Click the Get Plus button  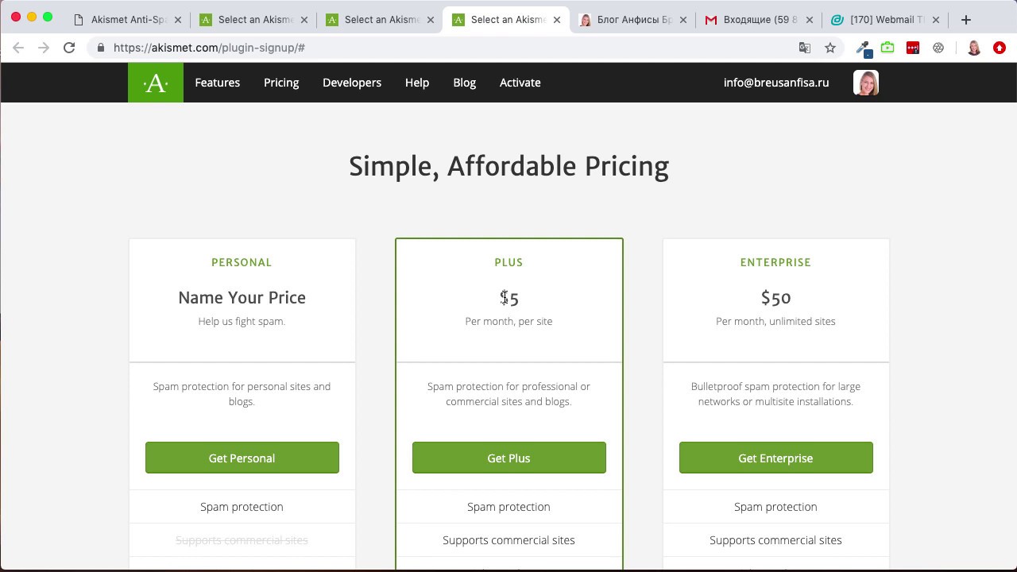coord(509,458)
